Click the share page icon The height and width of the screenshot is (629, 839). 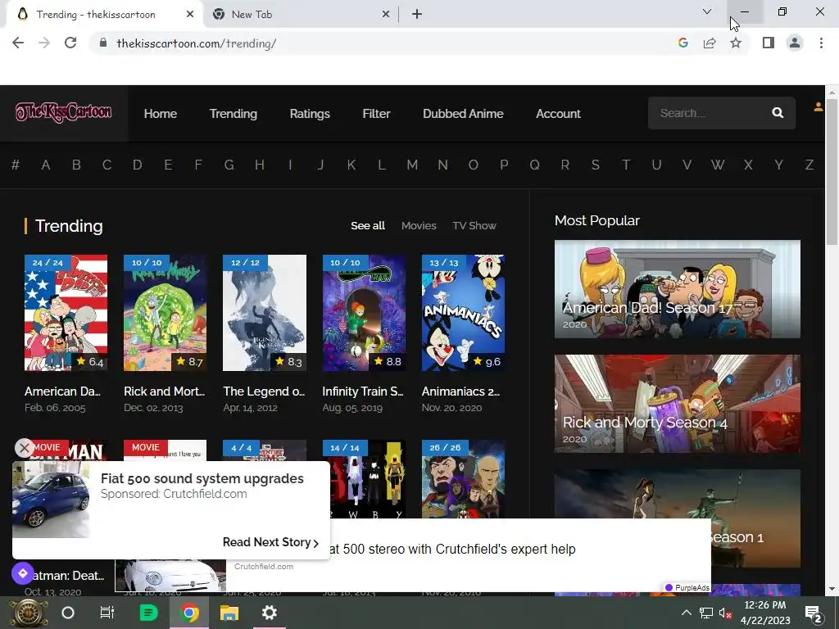pos(710,43)
